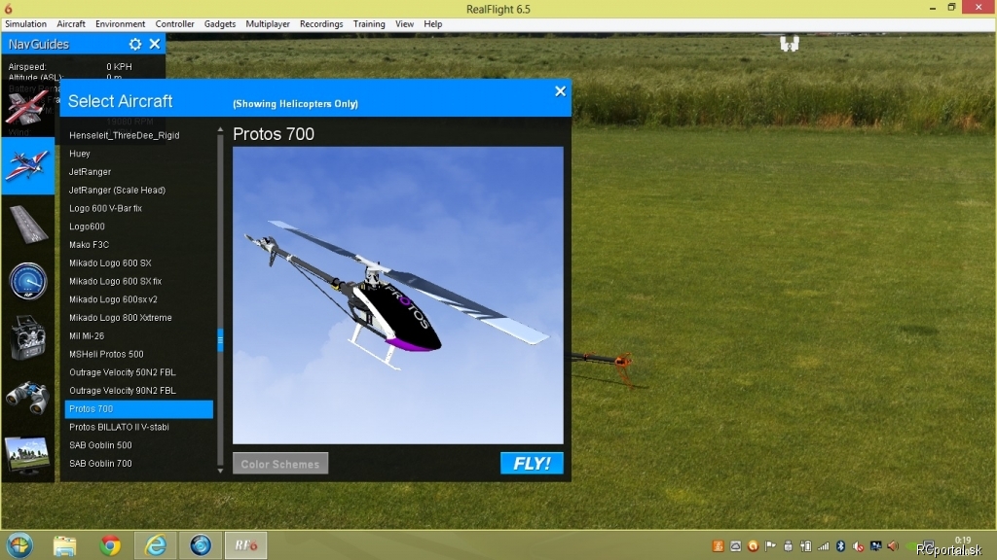Select the plain JetRanger entry
This screenshot has width=997, height=560.
click(138, 172)
